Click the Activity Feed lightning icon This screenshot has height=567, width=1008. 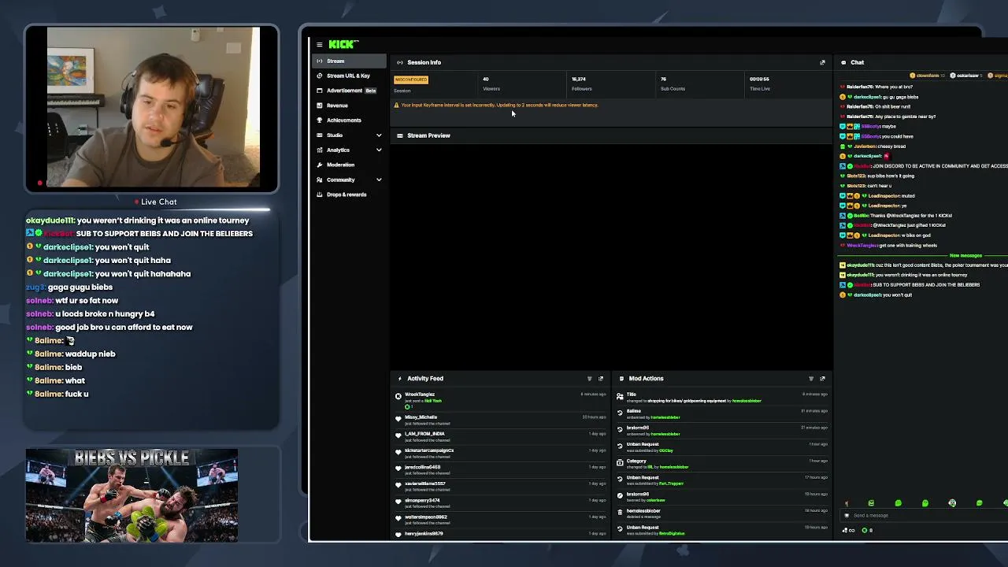(400, 379)
